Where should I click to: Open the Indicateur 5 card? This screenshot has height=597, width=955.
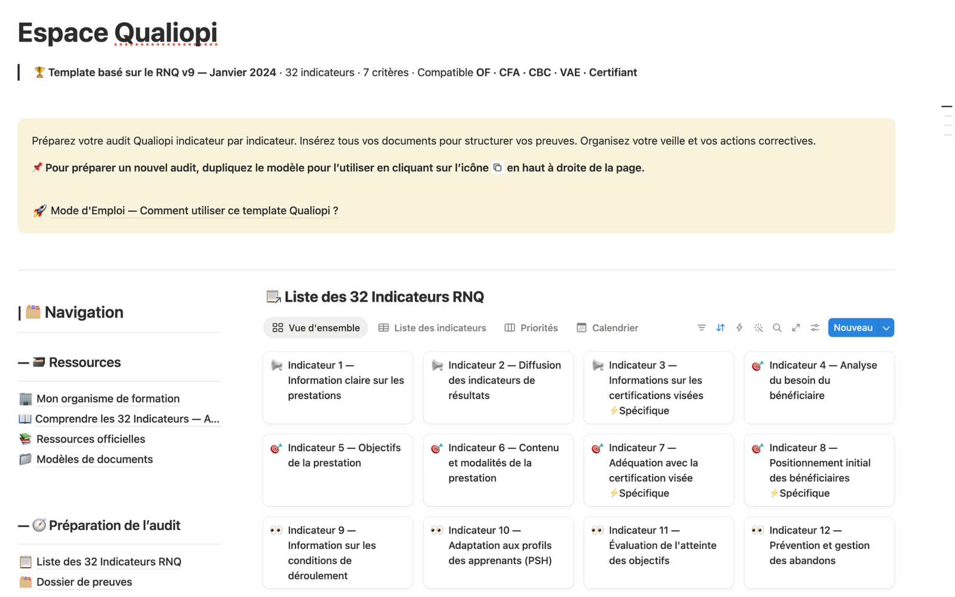click(x=337, y=470)
